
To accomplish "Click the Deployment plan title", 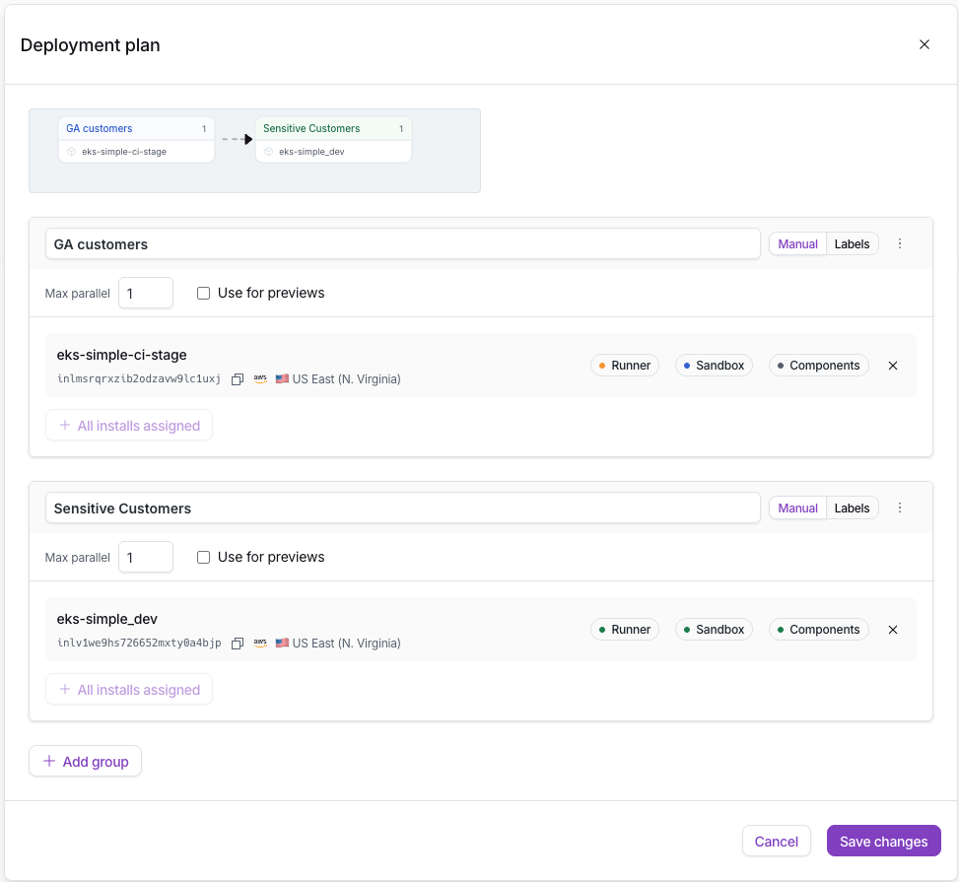I will click(90, 45).
